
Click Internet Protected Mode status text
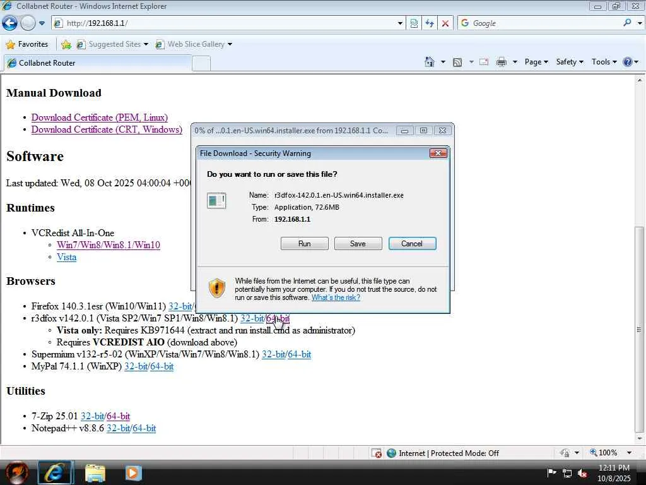pyautogui.click(x=449, y=453)
